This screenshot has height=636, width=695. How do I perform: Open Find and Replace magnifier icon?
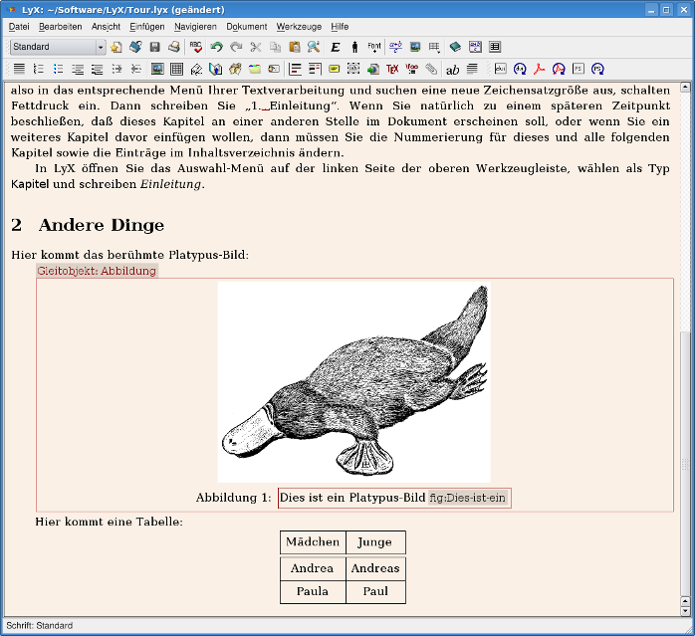(314, 47)
